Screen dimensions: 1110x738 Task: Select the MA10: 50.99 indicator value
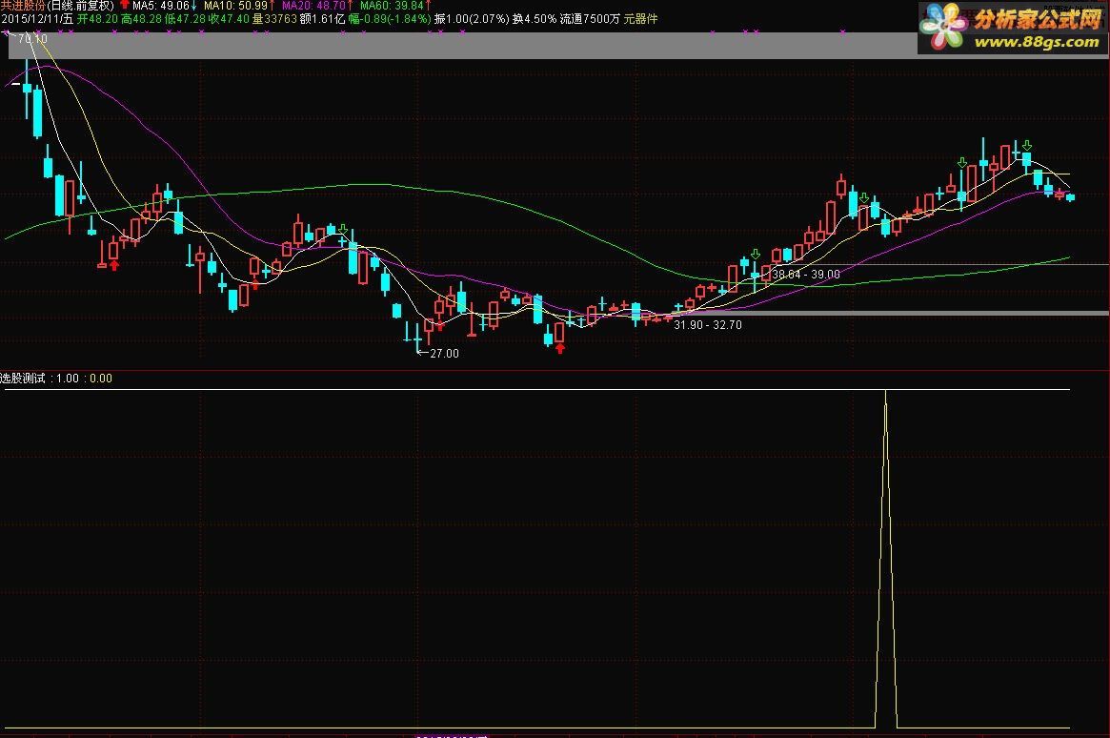click(235, 6)
